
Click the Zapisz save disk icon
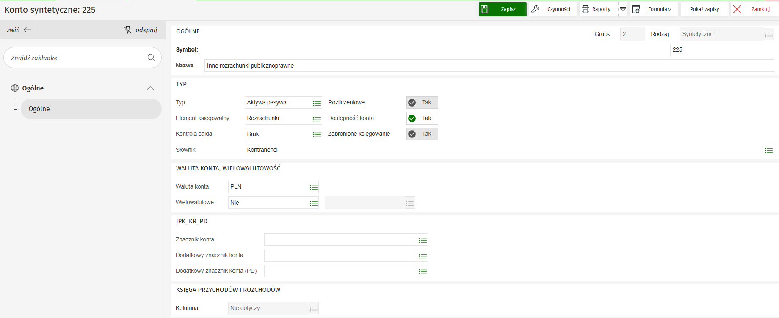click(485, 9)
